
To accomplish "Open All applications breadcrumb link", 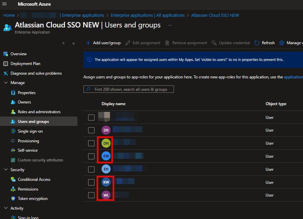I will 147,15.
